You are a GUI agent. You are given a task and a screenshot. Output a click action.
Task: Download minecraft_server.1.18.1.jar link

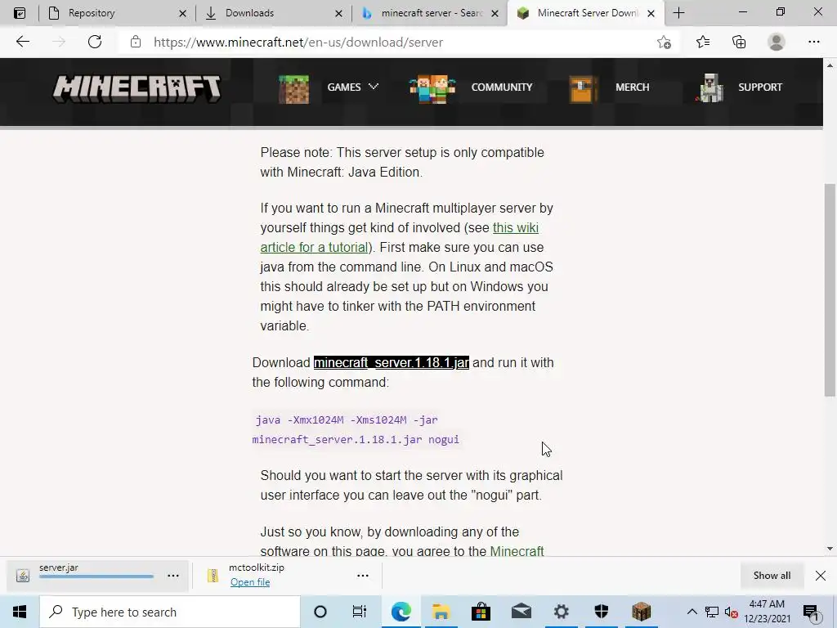coord(392,362)
